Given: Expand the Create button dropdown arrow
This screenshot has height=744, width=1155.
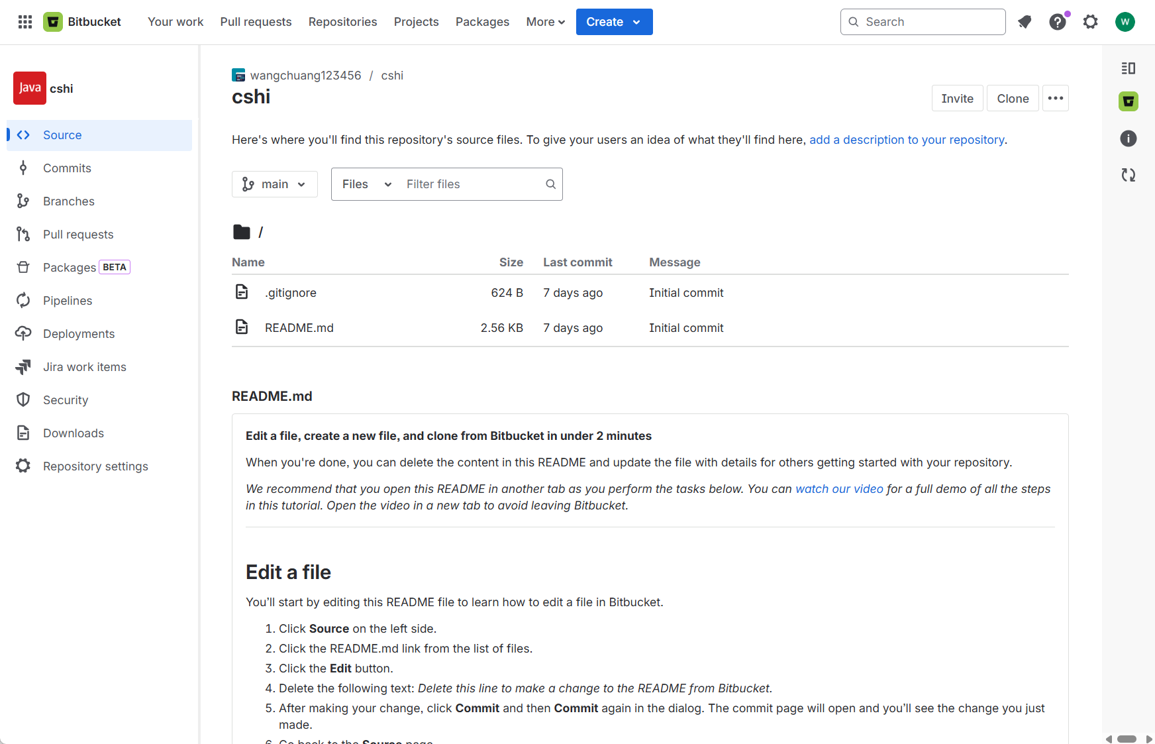Looking at the screenshot, I should click(637, 21).
